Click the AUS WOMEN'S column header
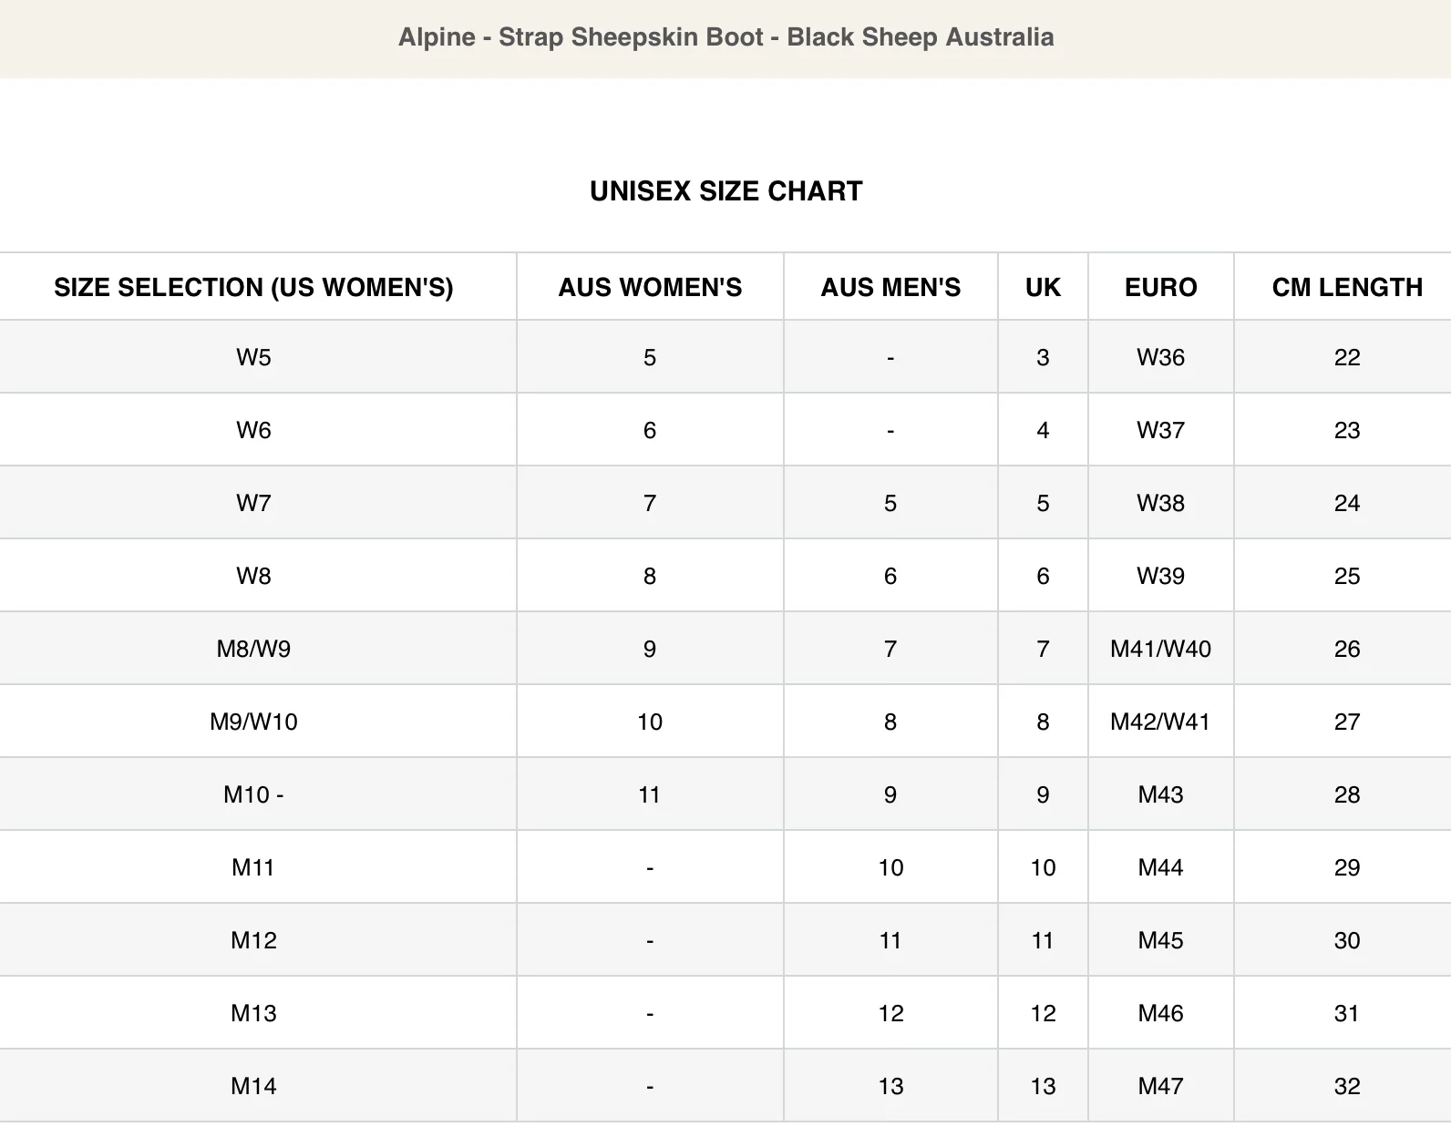 pos(650,288)
